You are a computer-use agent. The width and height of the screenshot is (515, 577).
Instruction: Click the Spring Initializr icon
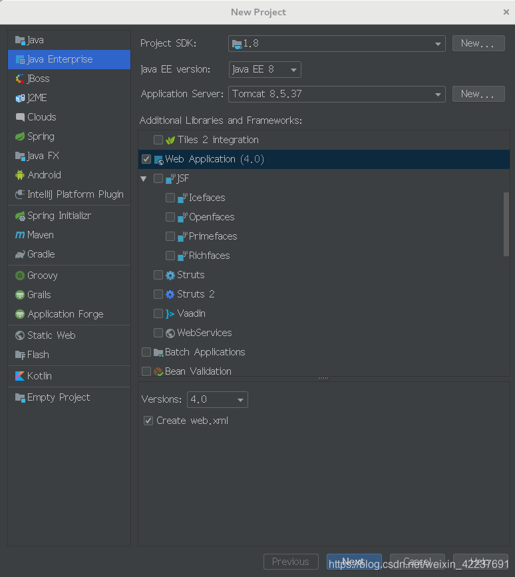pyautogui.click(x=20, y=216)
